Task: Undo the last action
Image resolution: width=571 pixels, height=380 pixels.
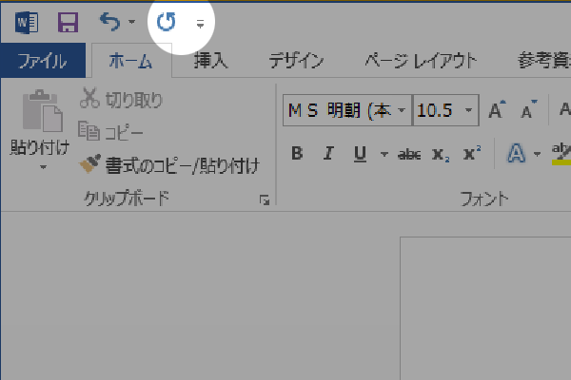Action: point(110,22)
